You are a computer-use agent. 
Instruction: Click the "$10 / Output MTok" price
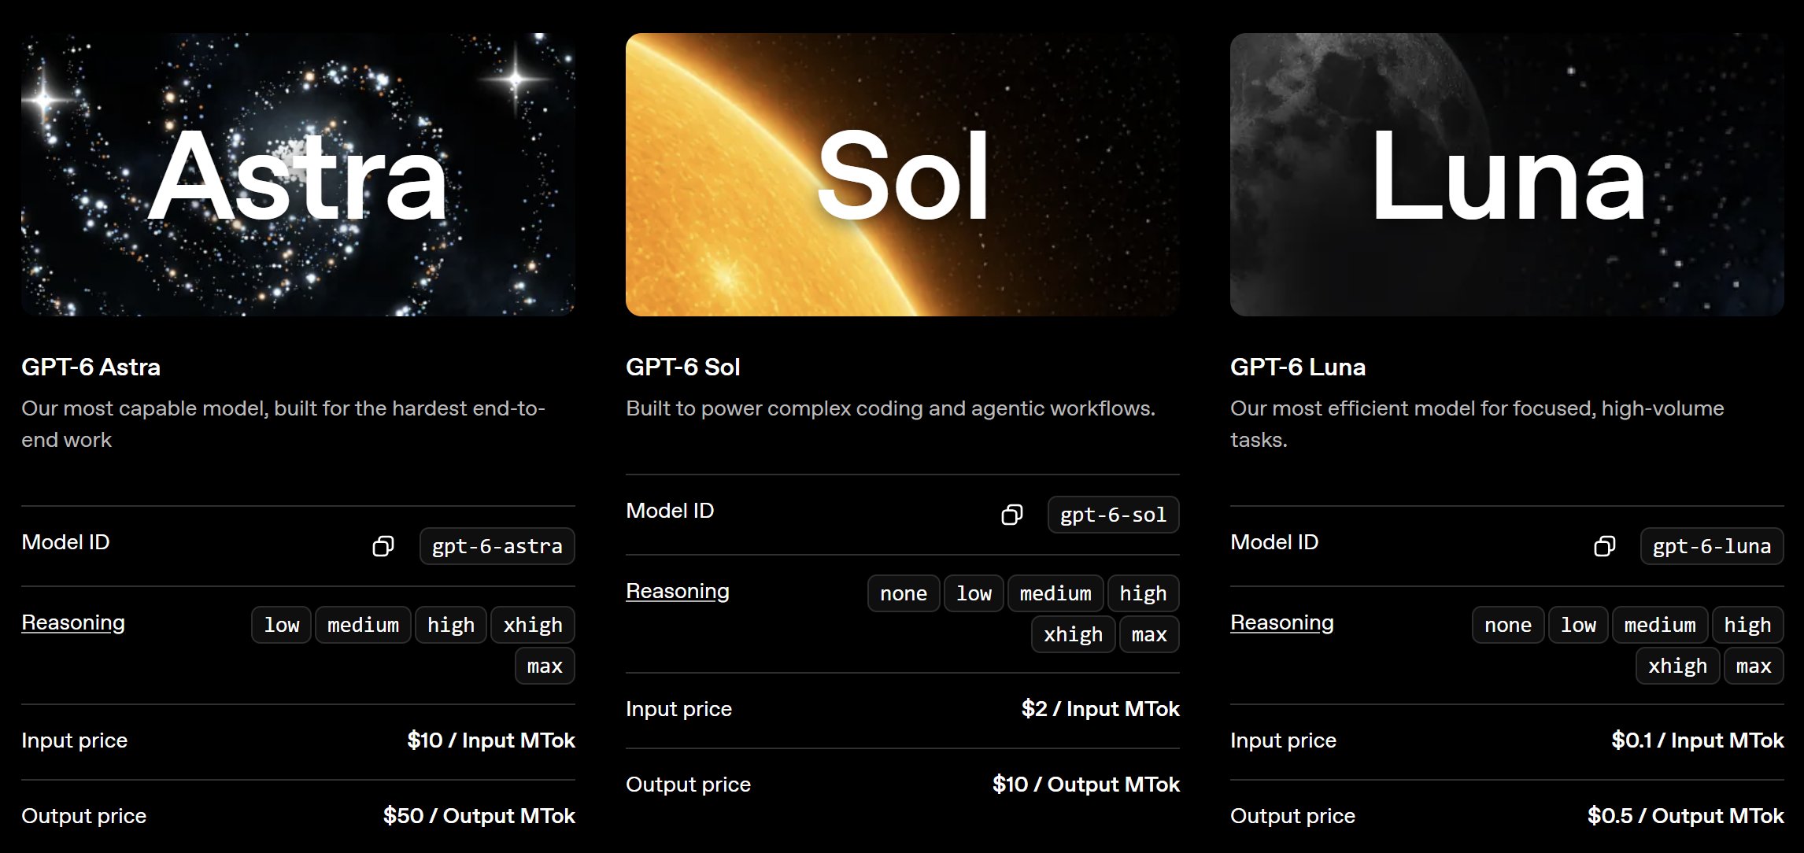[x=1086, y=785]
